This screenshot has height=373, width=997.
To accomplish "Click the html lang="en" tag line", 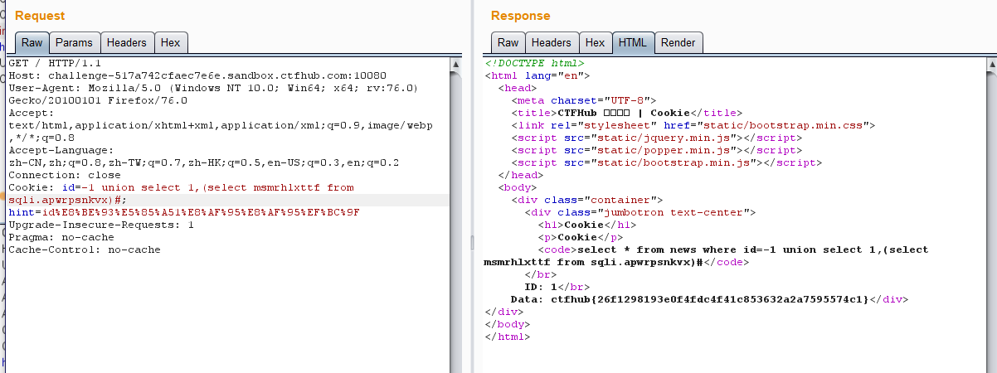I will click(x=537, y=75).
